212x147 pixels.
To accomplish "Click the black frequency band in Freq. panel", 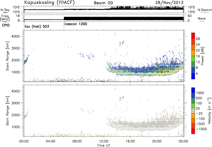I will [123, 18].
